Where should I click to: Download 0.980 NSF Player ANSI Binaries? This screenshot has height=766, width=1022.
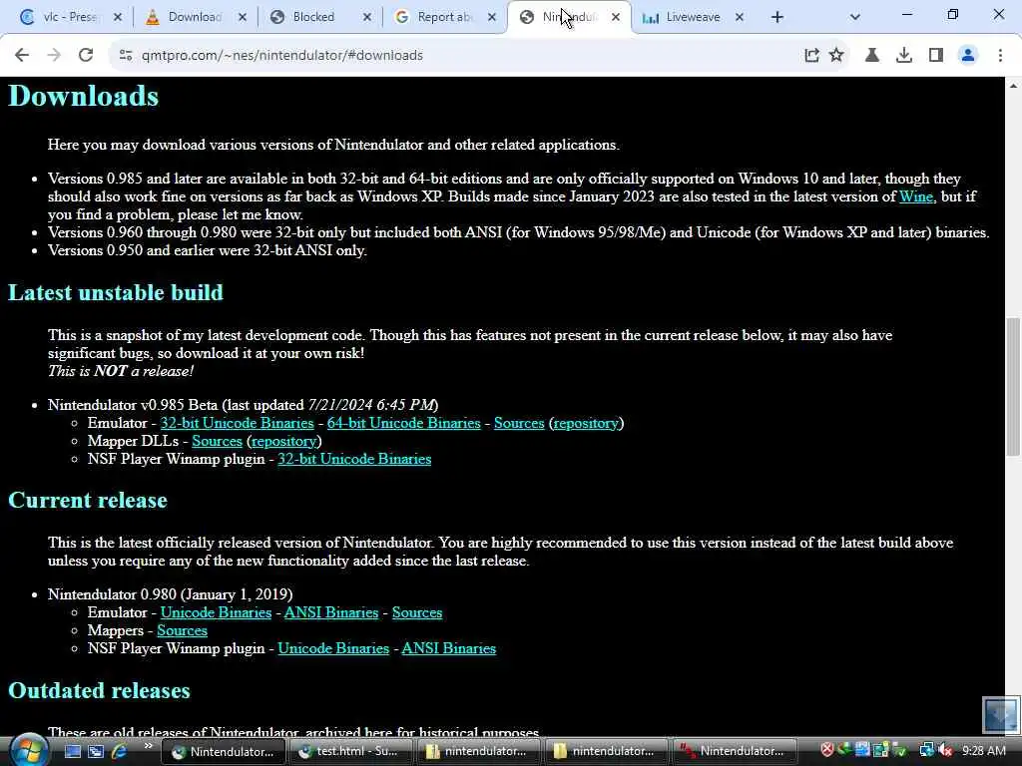click(x=448, y=648)
